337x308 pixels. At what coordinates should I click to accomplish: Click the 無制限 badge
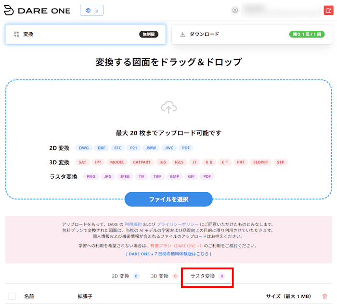click(149, 34)
